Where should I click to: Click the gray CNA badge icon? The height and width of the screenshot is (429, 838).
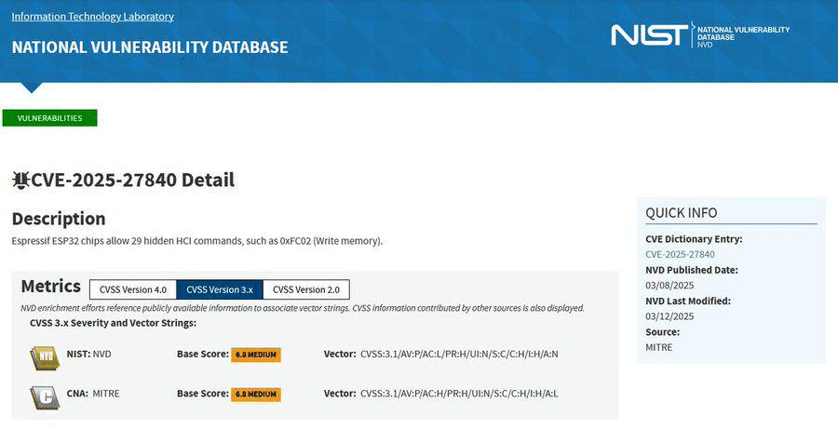click(43, 394)
